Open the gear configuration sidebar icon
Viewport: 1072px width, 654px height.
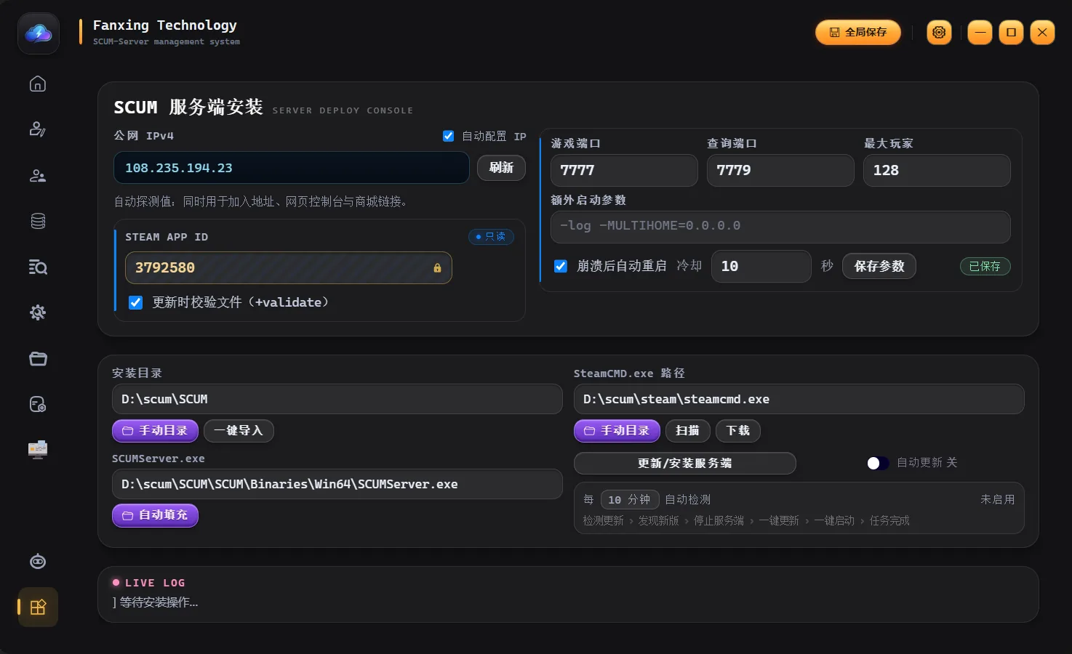(x=38, y=312)
